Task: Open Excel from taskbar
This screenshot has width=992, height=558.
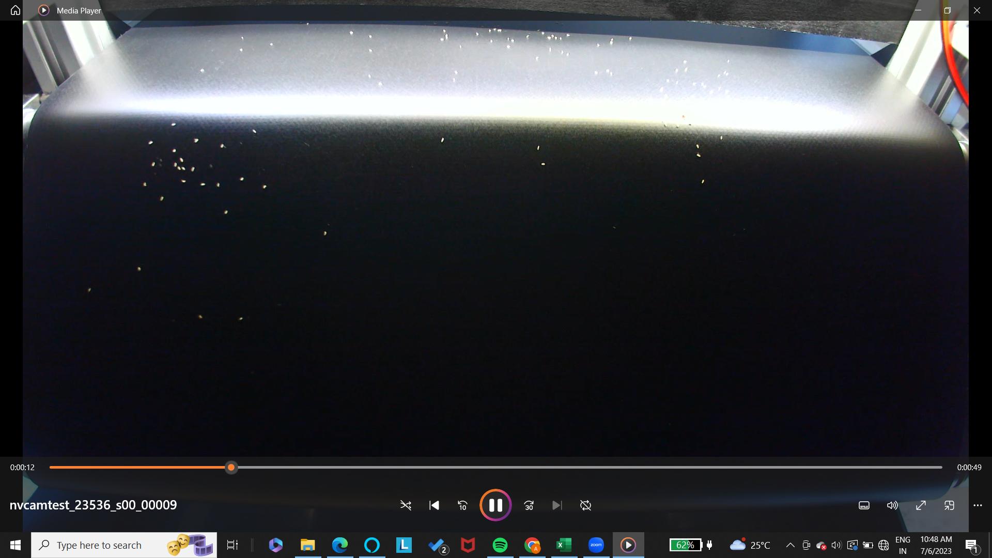Action: coord(564,545)
